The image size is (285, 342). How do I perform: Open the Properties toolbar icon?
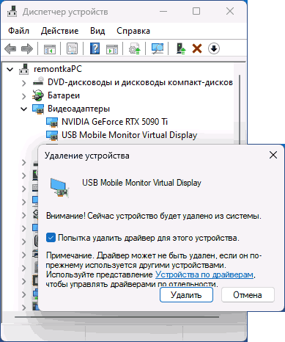click(72, 48)
